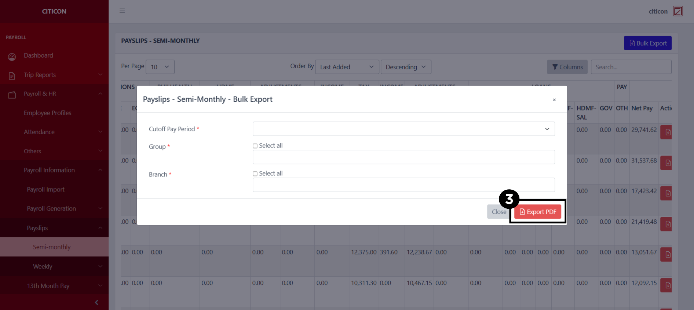Open the citicon user profile icon
The image size is (694, 310).
[678, 11]
